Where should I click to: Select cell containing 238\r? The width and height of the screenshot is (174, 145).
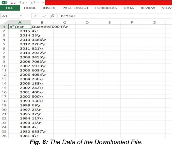42,79
